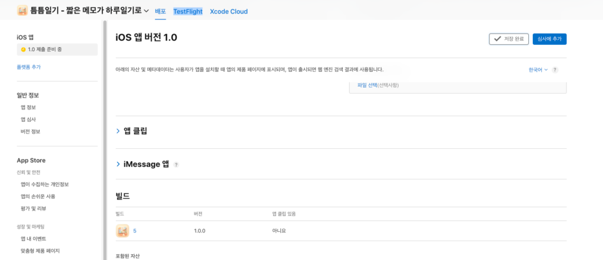The height and width of the screenshot is (260, 603).
Task: Open 앱 정보 in the sidebar
Action: [28, 107]
